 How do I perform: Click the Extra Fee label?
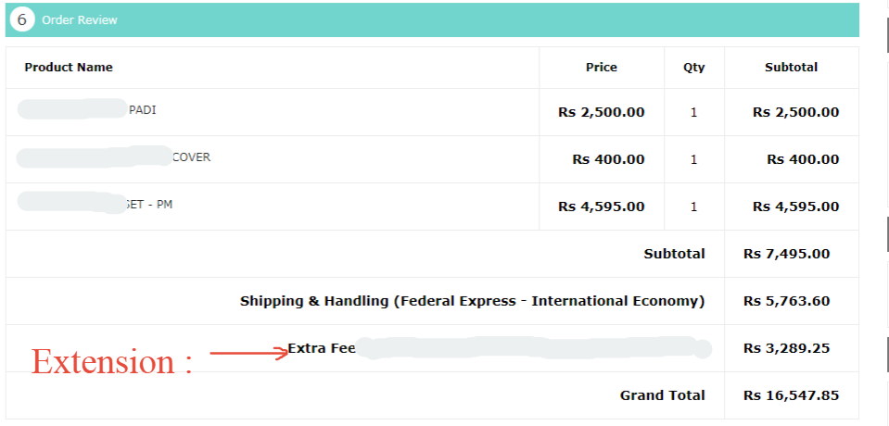point(322,348)
